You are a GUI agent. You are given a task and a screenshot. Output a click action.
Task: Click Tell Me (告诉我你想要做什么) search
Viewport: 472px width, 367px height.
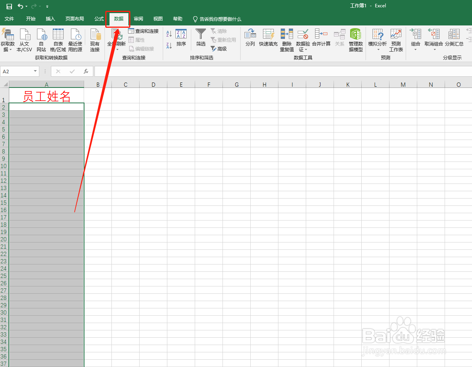coord(217,19)
